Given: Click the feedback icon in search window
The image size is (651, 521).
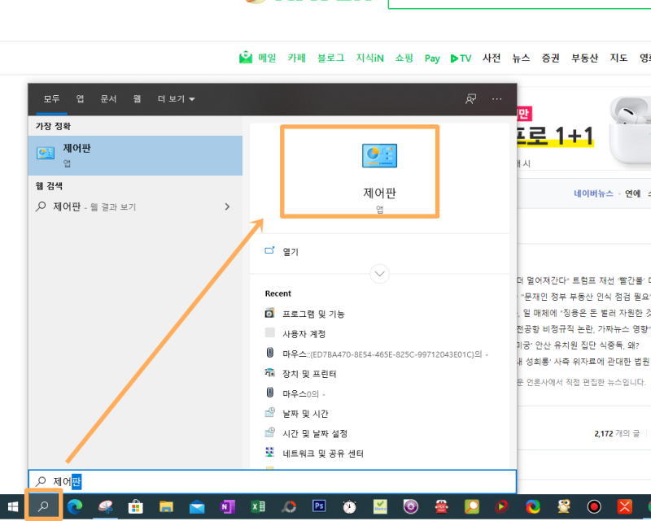Looking at the screenshot, I should [470, 98].
